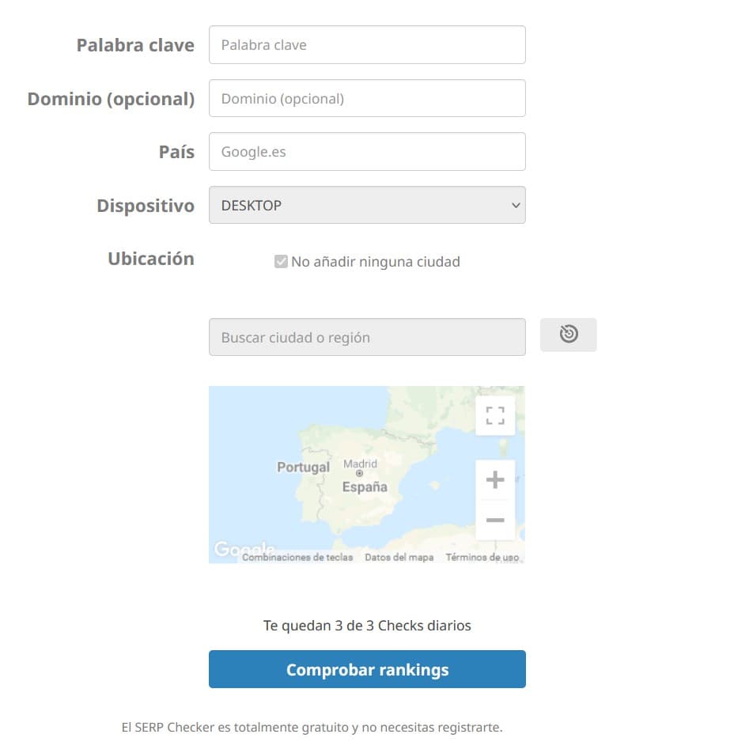Click the Portugal label on the map
This screenshot has height=753, width=734.
pos(303,467)
